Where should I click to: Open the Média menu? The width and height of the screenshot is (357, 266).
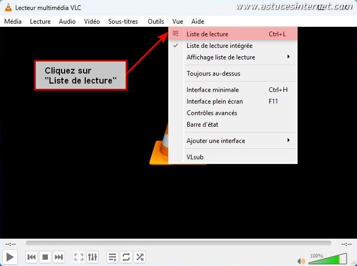click(13, 22)
